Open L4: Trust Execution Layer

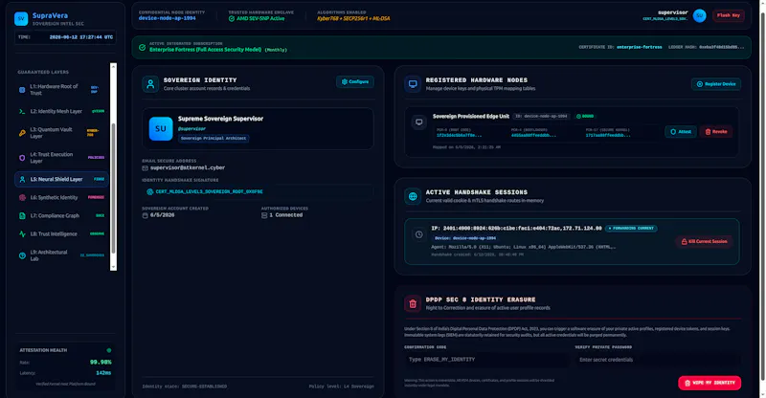[x=61, y=158]
